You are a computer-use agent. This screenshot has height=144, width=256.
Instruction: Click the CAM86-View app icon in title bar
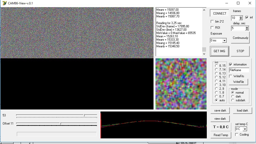pyautogui.click(x=4, y=3)
